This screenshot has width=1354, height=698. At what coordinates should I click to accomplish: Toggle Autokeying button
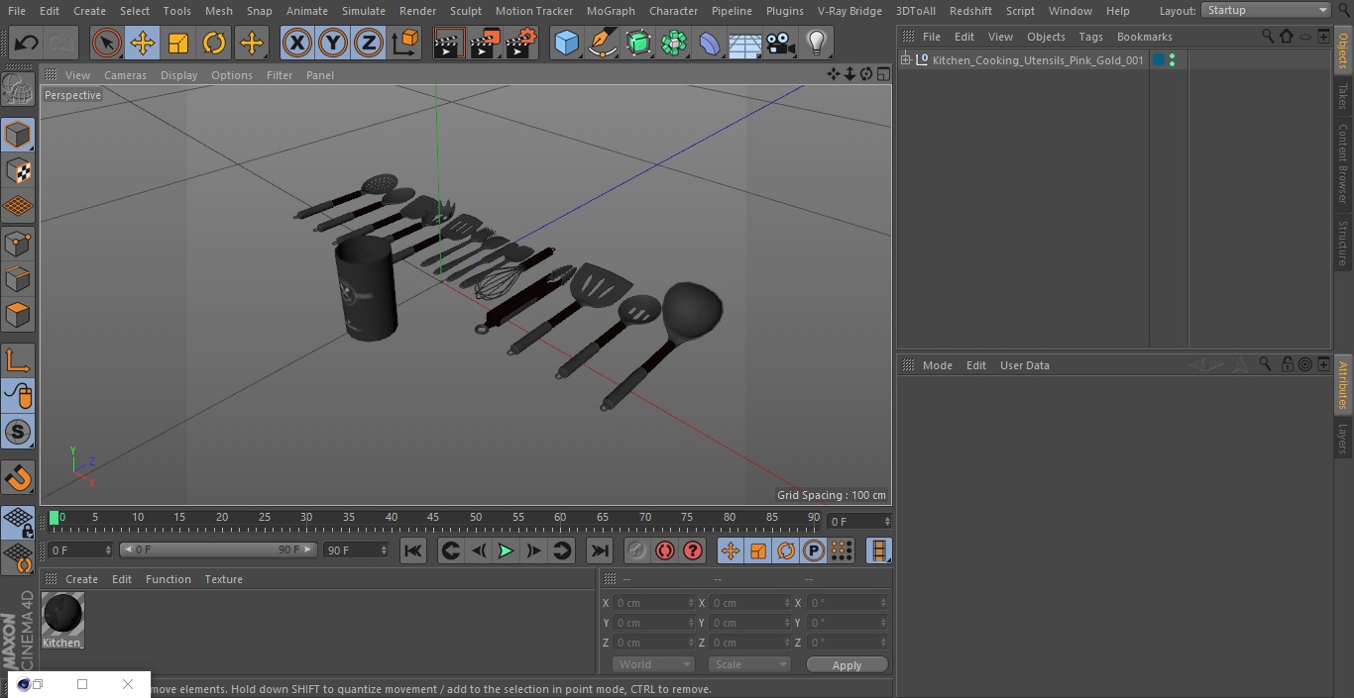pyautogui.click(x=665, y=550)
